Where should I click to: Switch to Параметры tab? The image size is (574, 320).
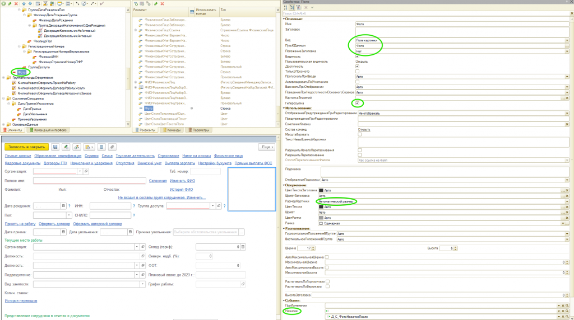tap(199, 130)
